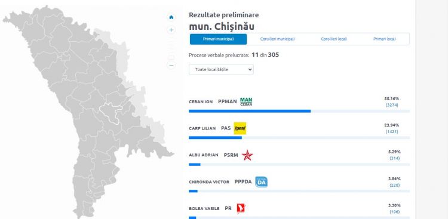Click Ceban Ion vote count 3274
Viewport: 448px width, 219px height.
click(x=392, y=105)
